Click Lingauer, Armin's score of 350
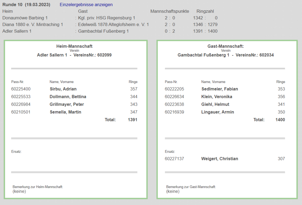 pyautogui.click(x=281, y=112)
